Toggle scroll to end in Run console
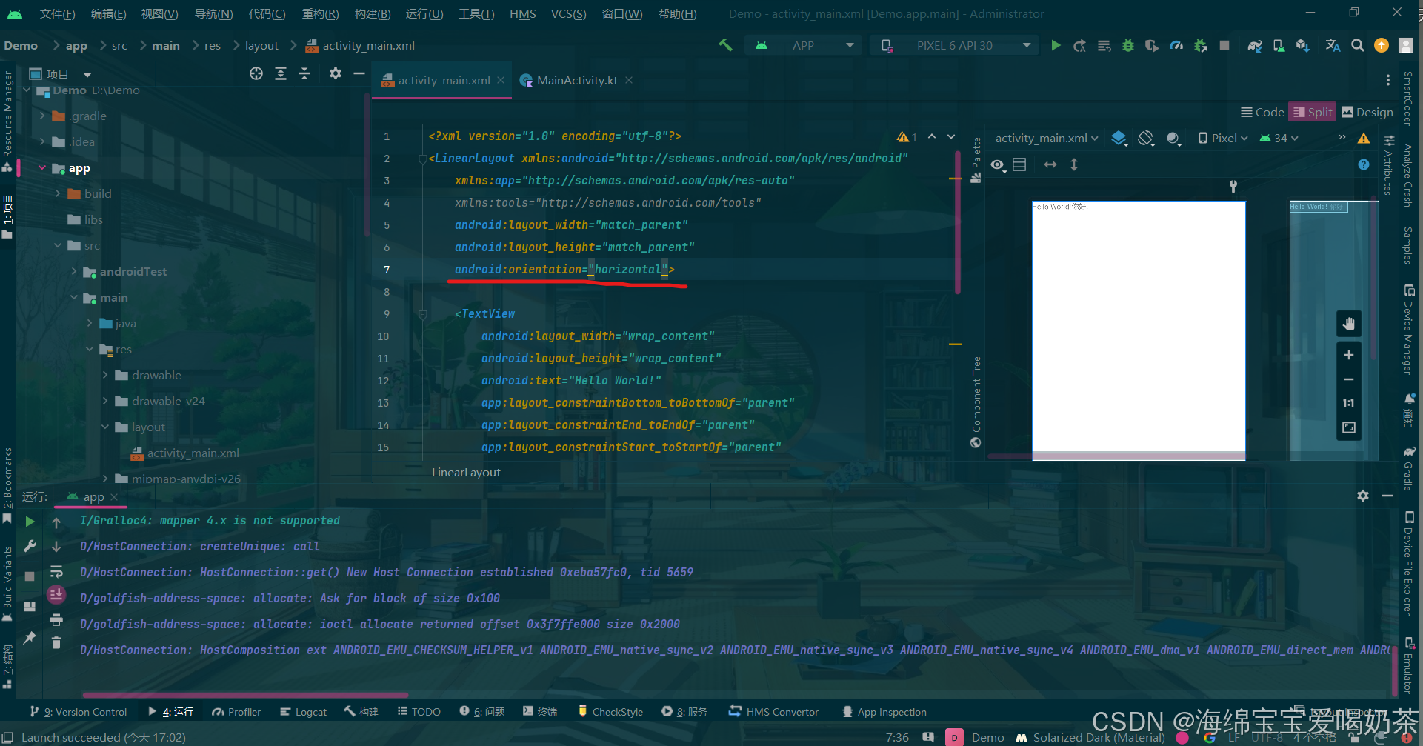 (56, 594)
